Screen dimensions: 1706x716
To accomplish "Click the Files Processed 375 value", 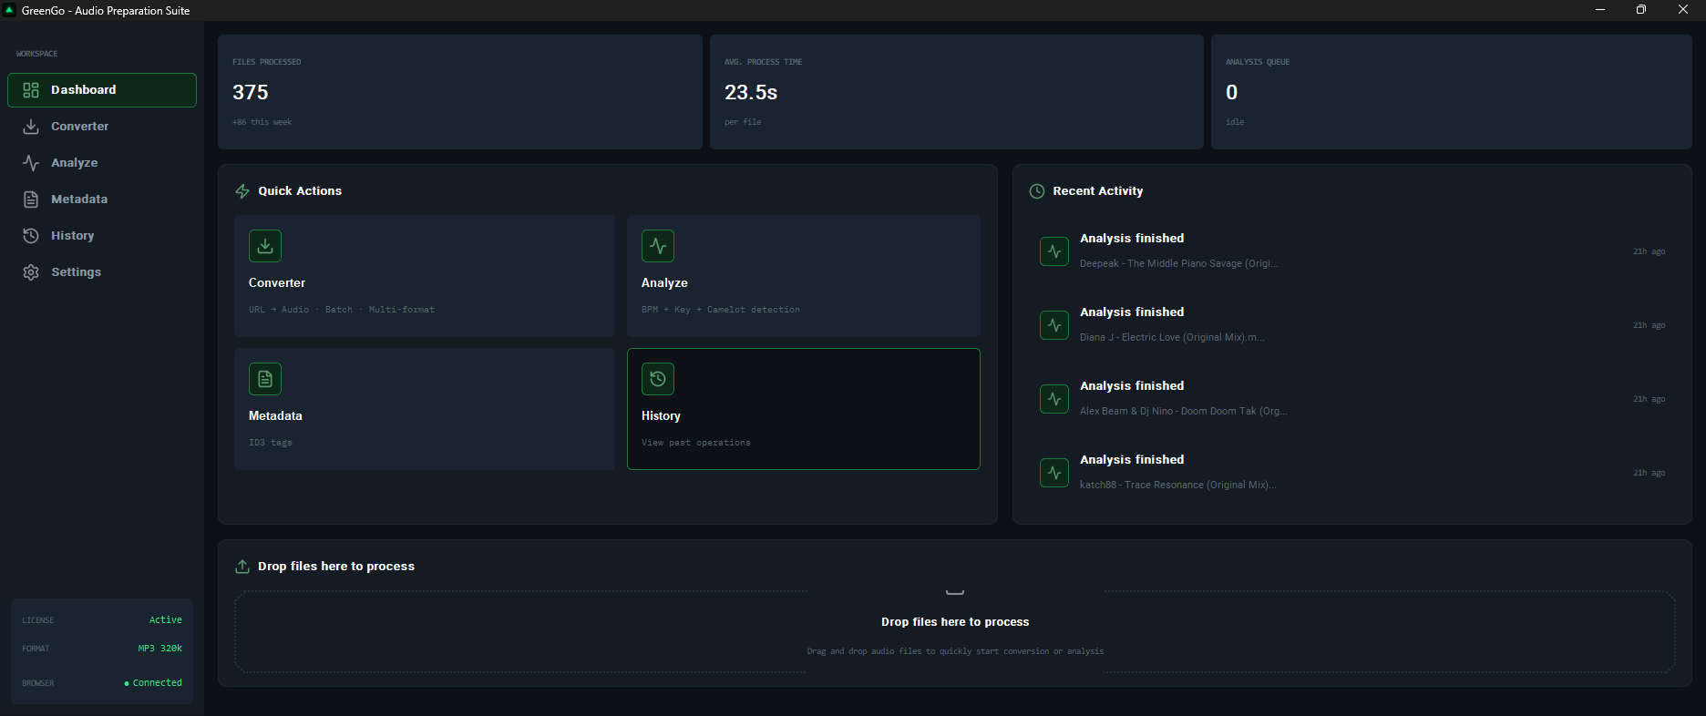I will pyautogui.click(x=251, y=93).
